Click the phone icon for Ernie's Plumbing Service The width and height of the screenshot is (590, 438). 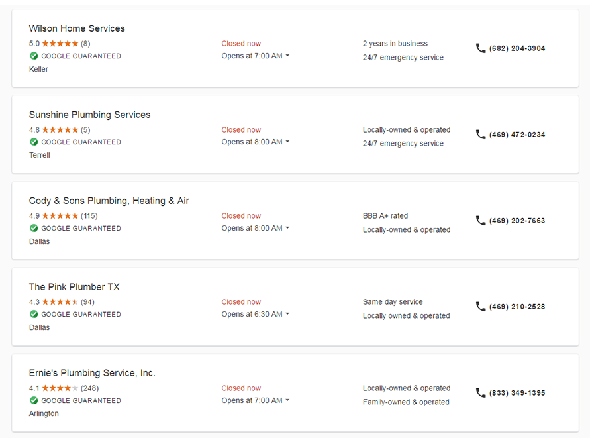[481, 393]
